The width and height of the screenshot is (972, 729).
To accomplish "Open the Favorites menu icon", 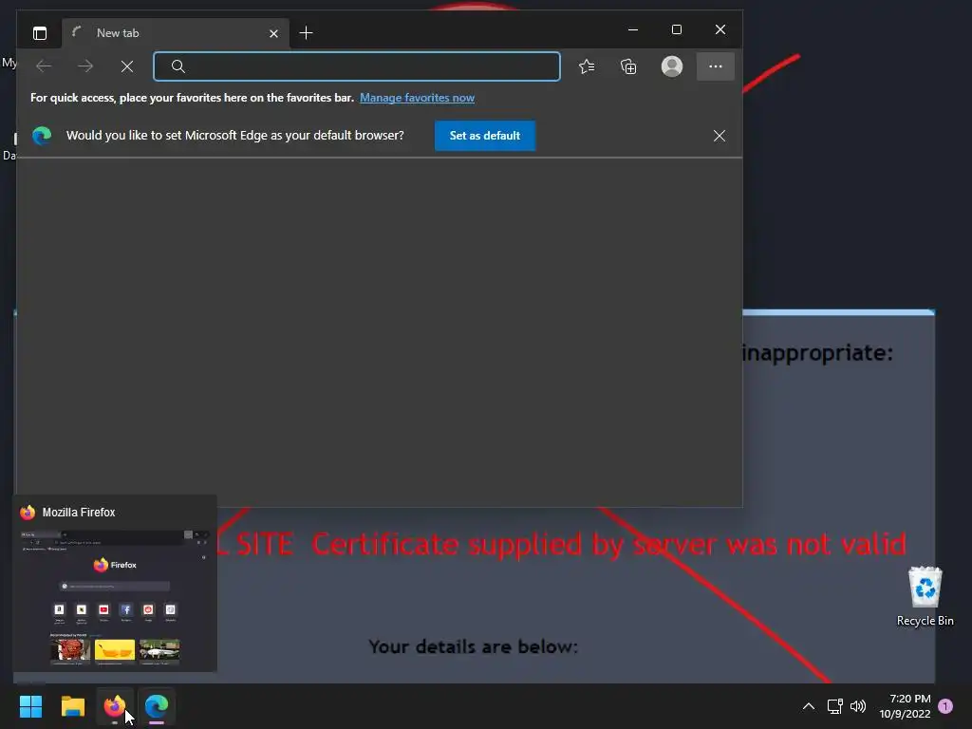I will pos(587,66).
